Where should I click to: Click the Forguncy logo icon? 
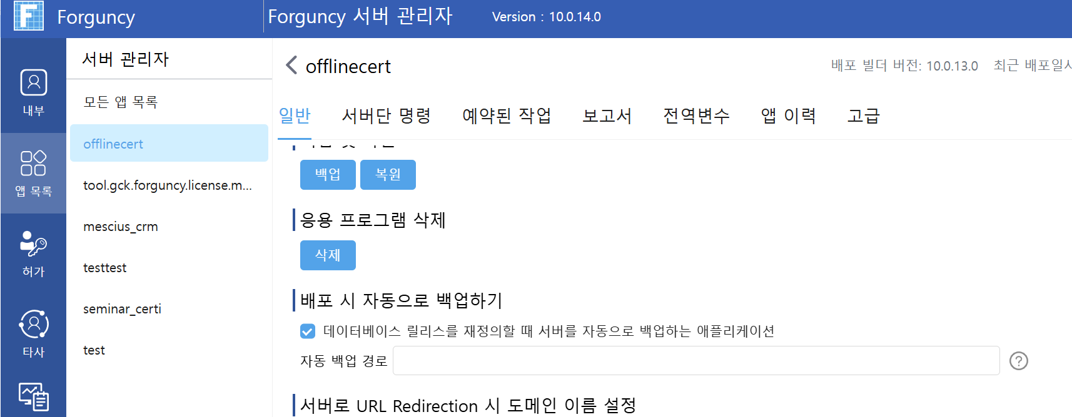tap(29, 16)
